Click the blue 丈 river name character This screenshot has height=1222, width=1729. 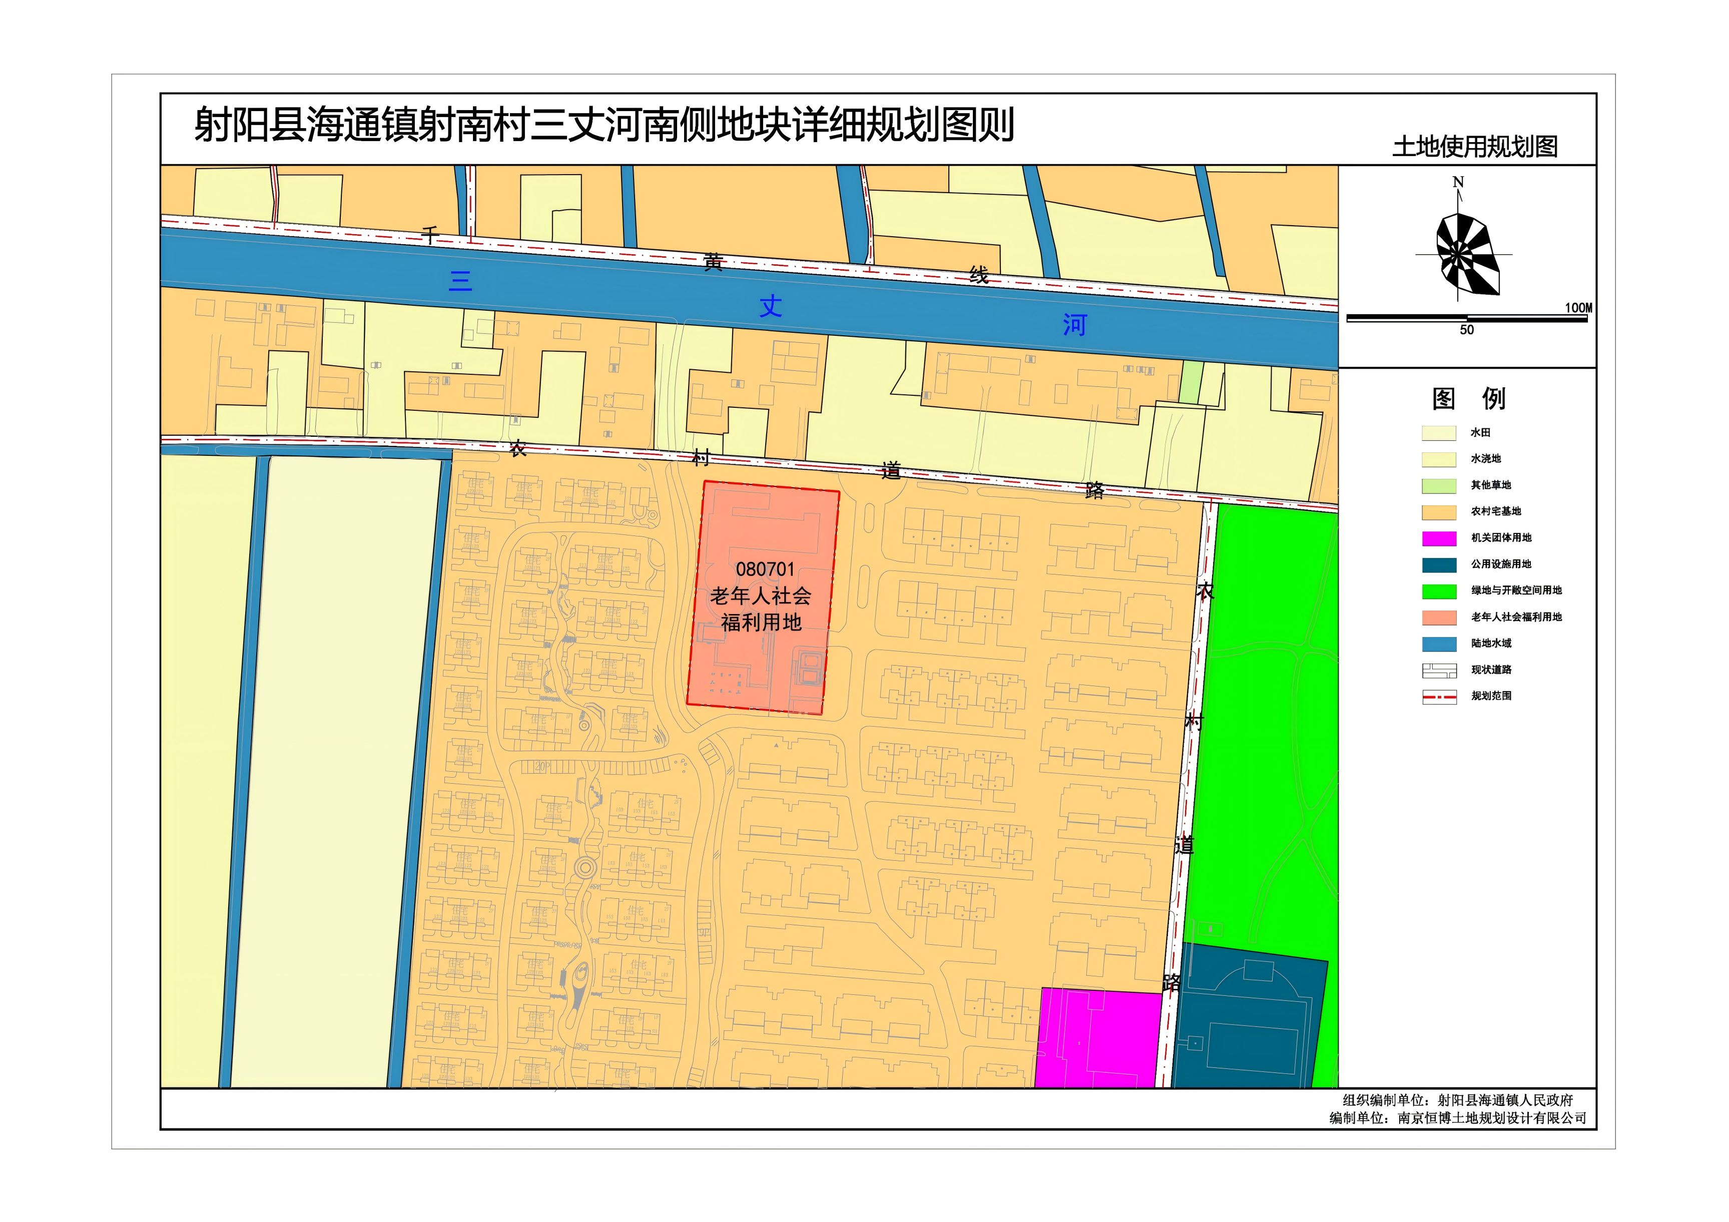(x=770, y=306)
